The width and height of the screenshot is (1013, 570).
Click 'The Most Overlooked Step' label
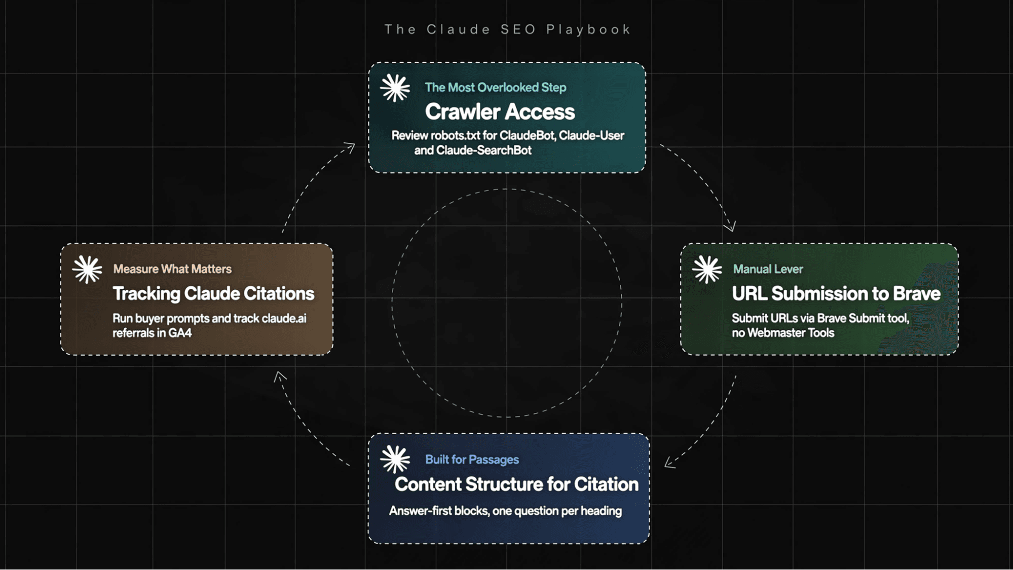pyautogui.click(x=495, y=87)
